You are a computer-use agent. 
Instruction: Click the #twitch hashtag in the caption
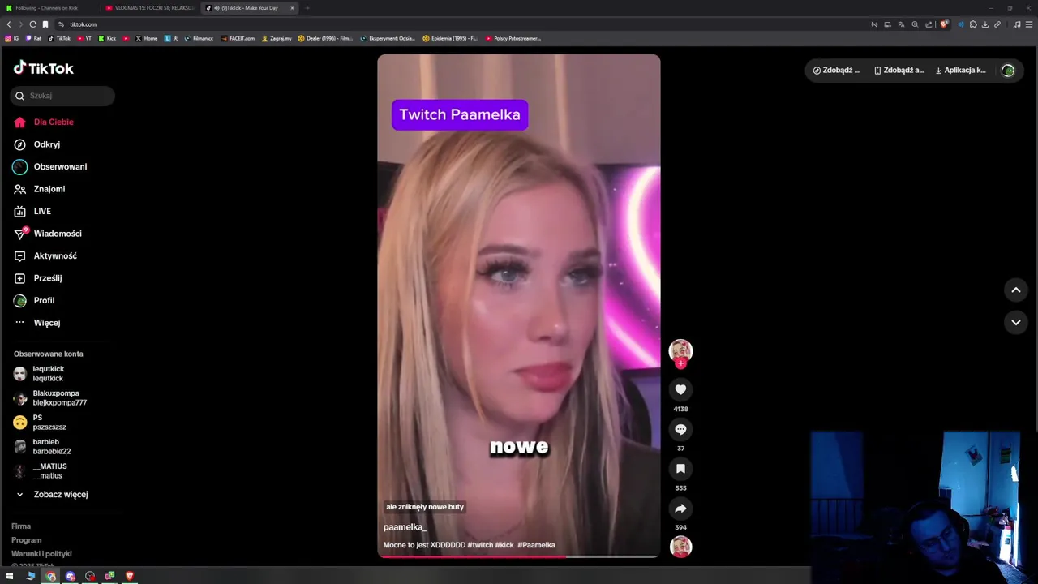[480, 545]
